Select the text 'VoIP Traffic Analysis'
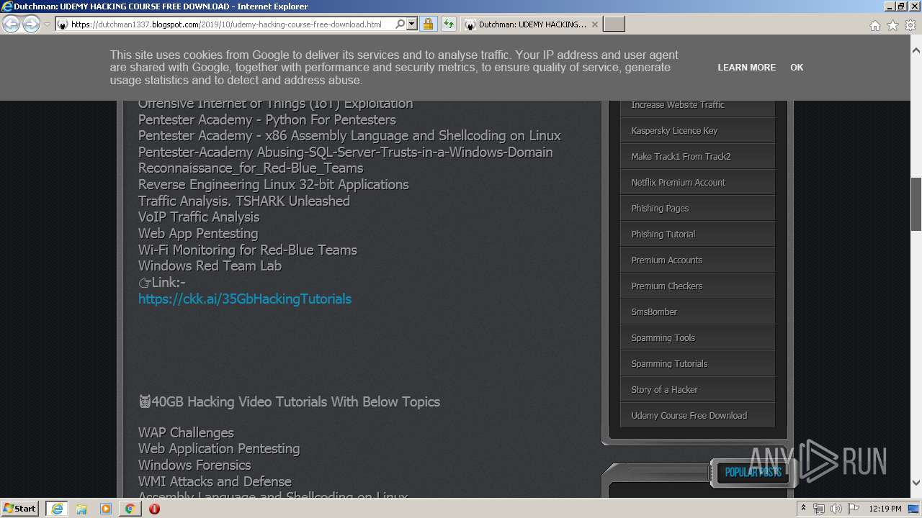922x518 pixels. (x=199, y=217)
